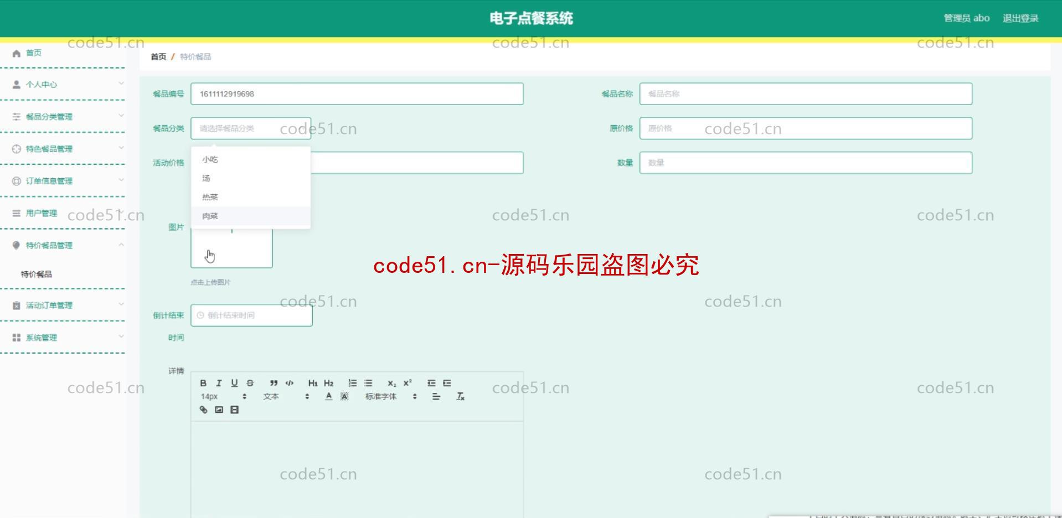Expand the 系统管理 sidebar menu
Screen dimensions: 1062x518
63,337
